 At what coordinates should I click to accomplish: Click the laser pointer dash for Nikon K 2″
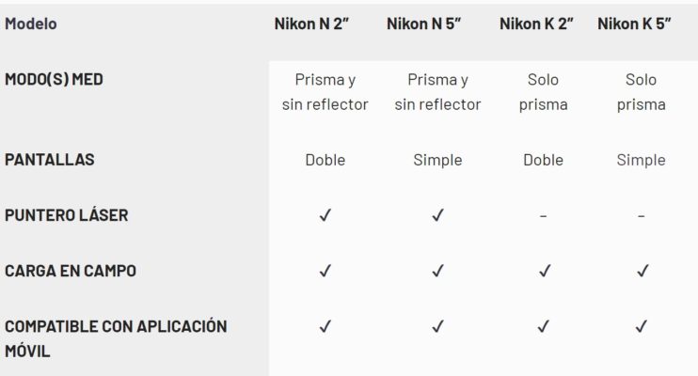click(x=543, y=216)
